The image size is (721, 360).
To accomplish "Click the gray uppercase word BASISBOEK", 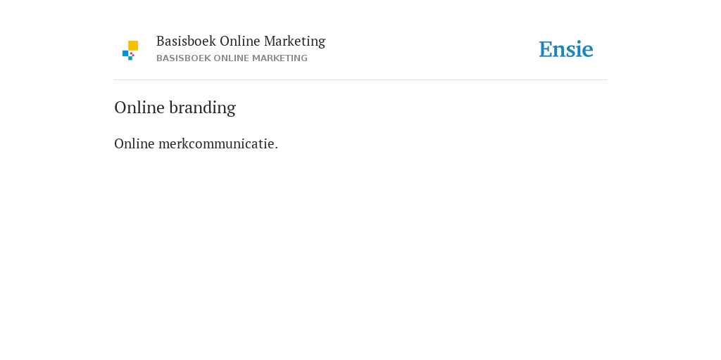I will 184,58.
